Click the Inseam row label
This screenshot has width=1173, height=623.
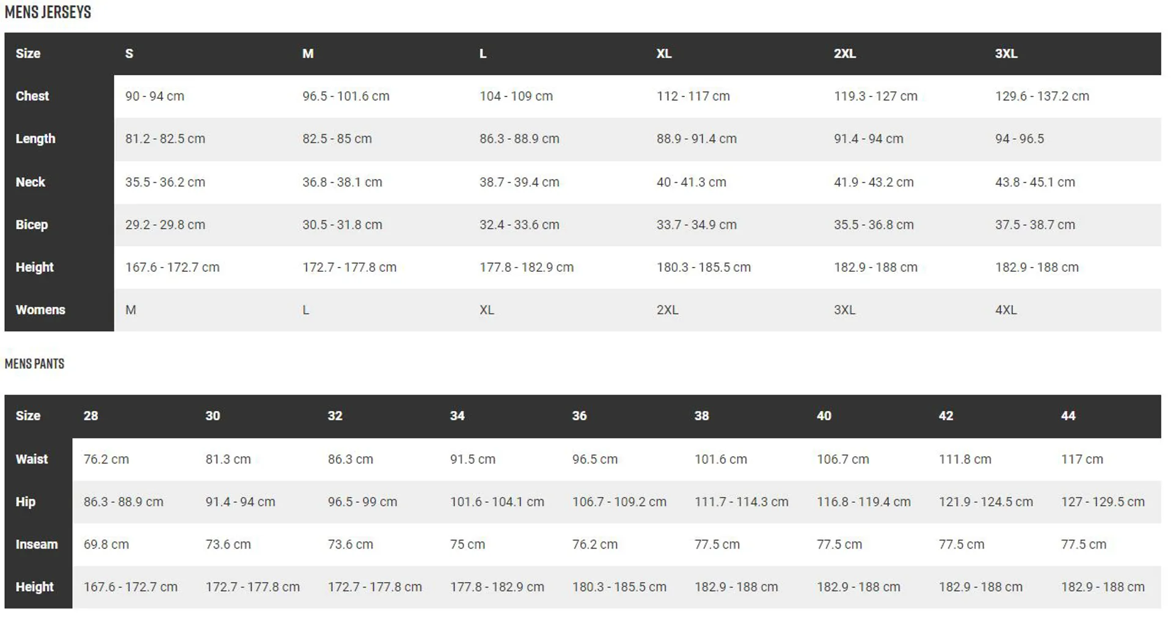37,544
